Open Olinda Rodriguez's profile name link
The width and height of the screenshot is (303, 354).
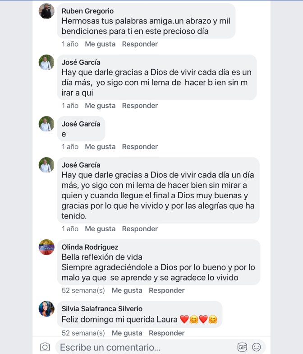[x=90, y=247]
